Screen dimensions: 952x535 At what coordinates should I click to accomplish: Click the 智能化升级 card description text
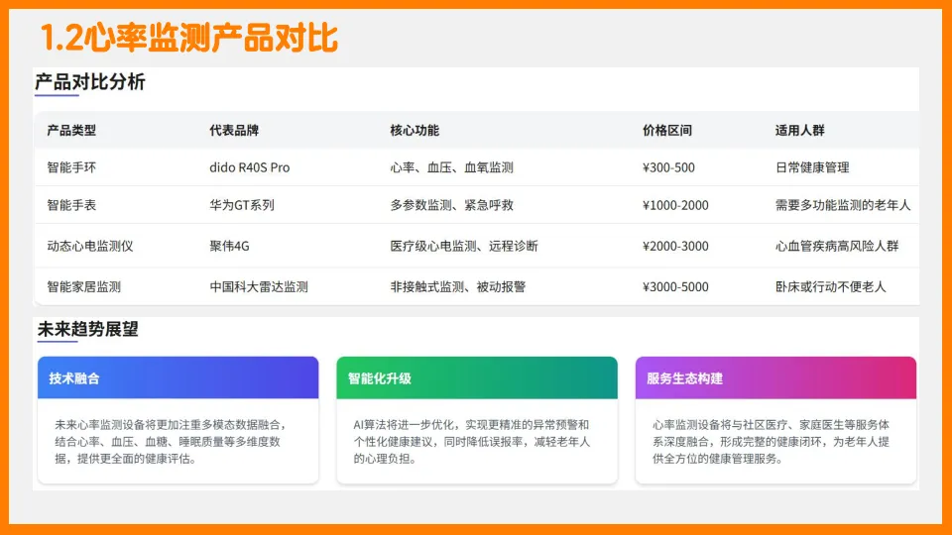tap(472, 442)
